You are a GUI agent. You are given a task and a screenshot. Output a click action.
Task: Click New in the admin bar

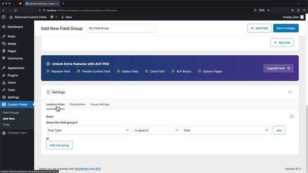tap(66, 17)
